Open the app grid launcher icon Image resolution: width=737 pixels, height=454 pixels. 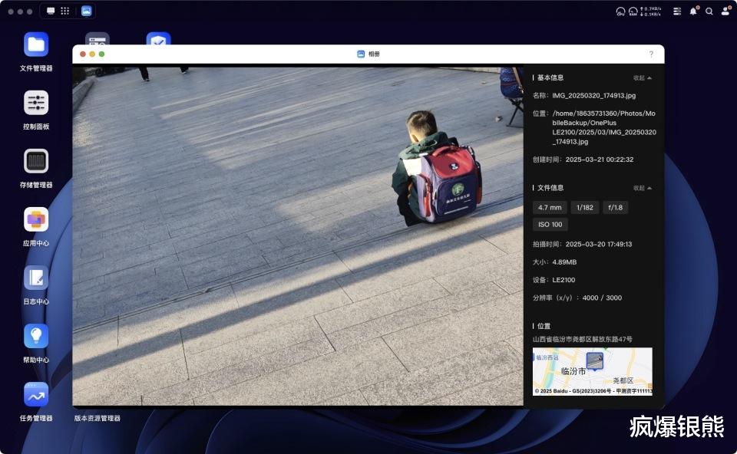click(64, 11)
